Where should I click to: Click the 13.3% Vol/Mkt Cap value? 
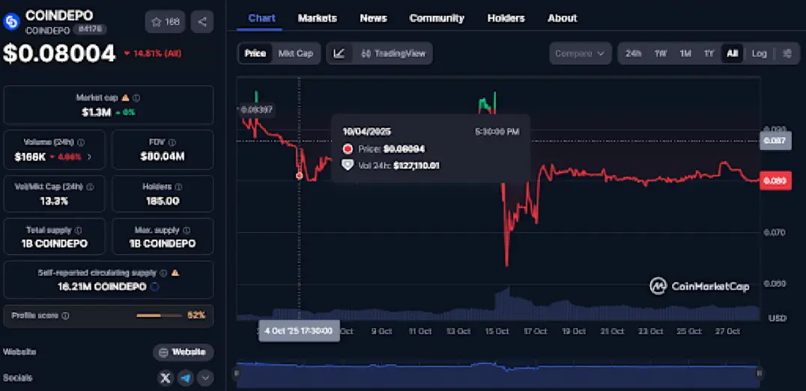54,201
